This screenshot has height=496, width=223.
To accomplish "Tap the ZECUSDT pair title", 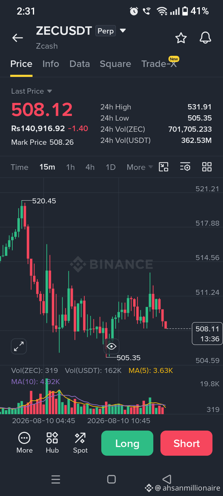I will point(64,31).
